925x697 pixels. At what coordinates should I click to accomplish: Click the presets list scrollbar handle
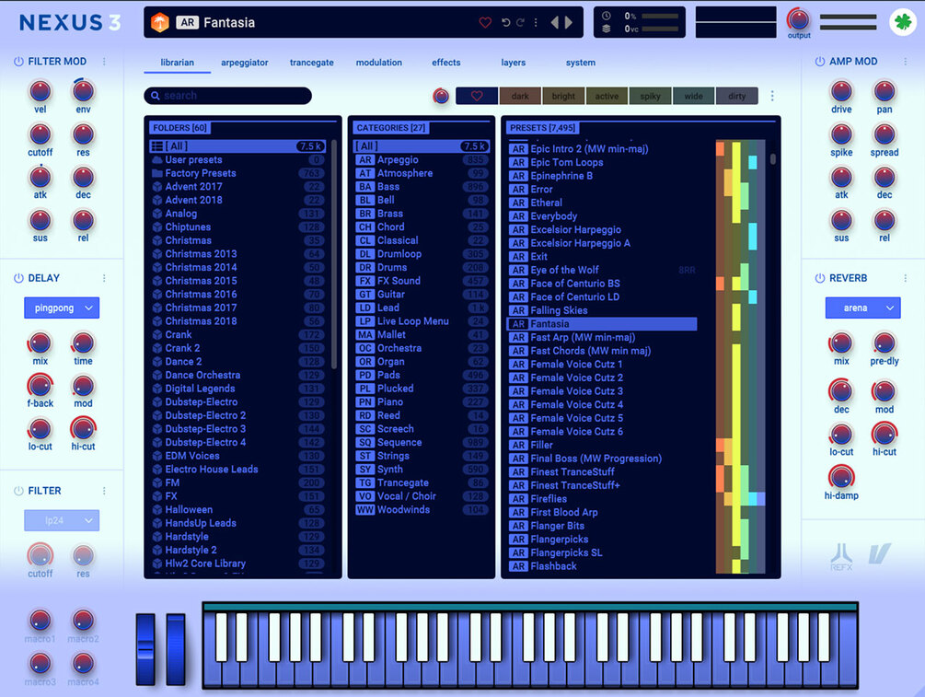(773, 158)
